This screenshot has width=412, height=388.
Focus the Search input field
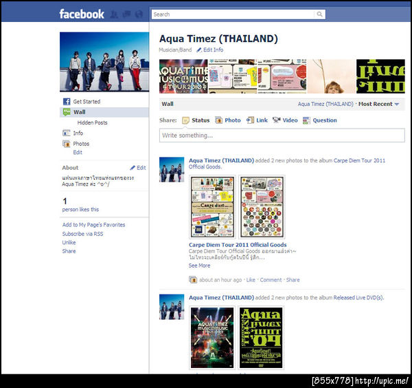[233, 14]
